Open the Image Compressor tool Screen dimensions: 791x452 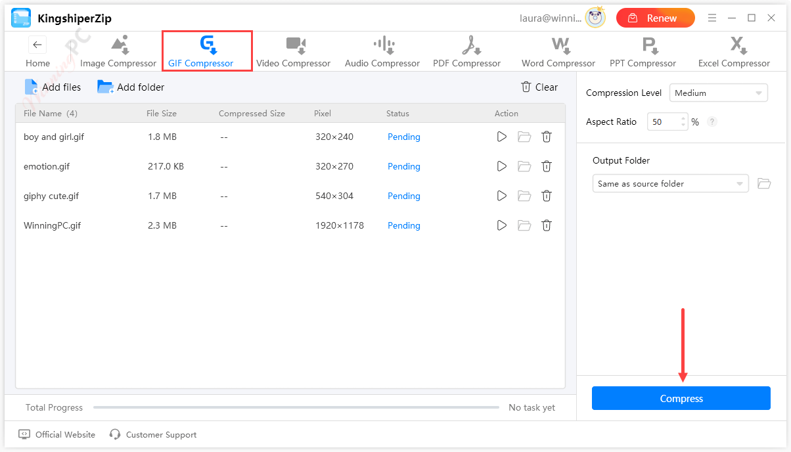118,51
